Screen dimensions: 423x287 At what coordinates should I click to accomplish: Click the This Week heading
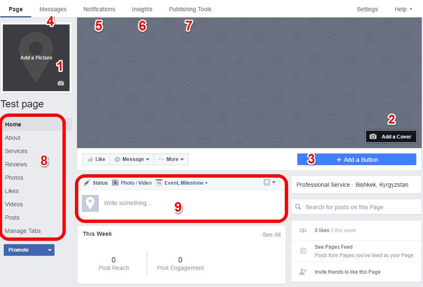[97, 234]
